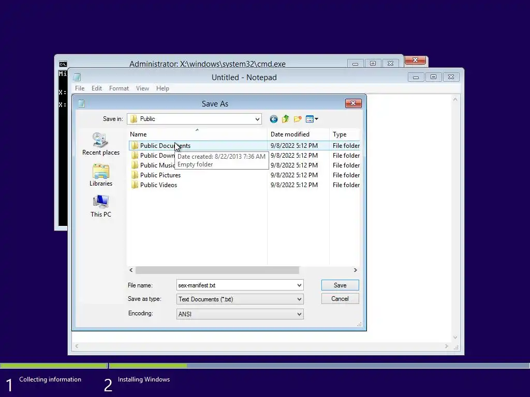Sort by the Name column header
Image resolution: width=530 pixels, height=397 pixels.
tap(198, 134)
